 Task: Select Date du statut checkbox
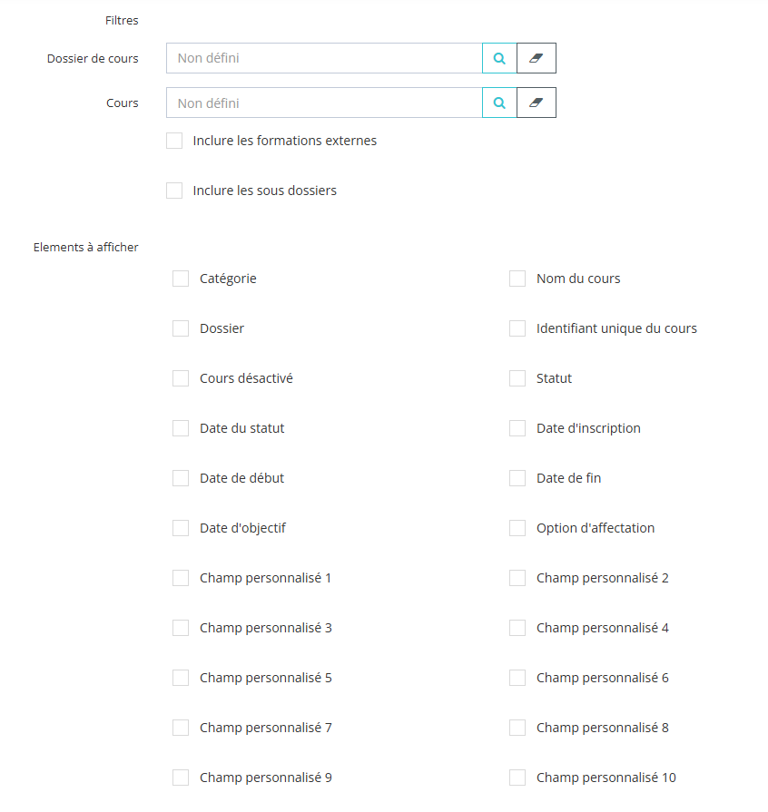pyautogui.click(x=181, y=428)
